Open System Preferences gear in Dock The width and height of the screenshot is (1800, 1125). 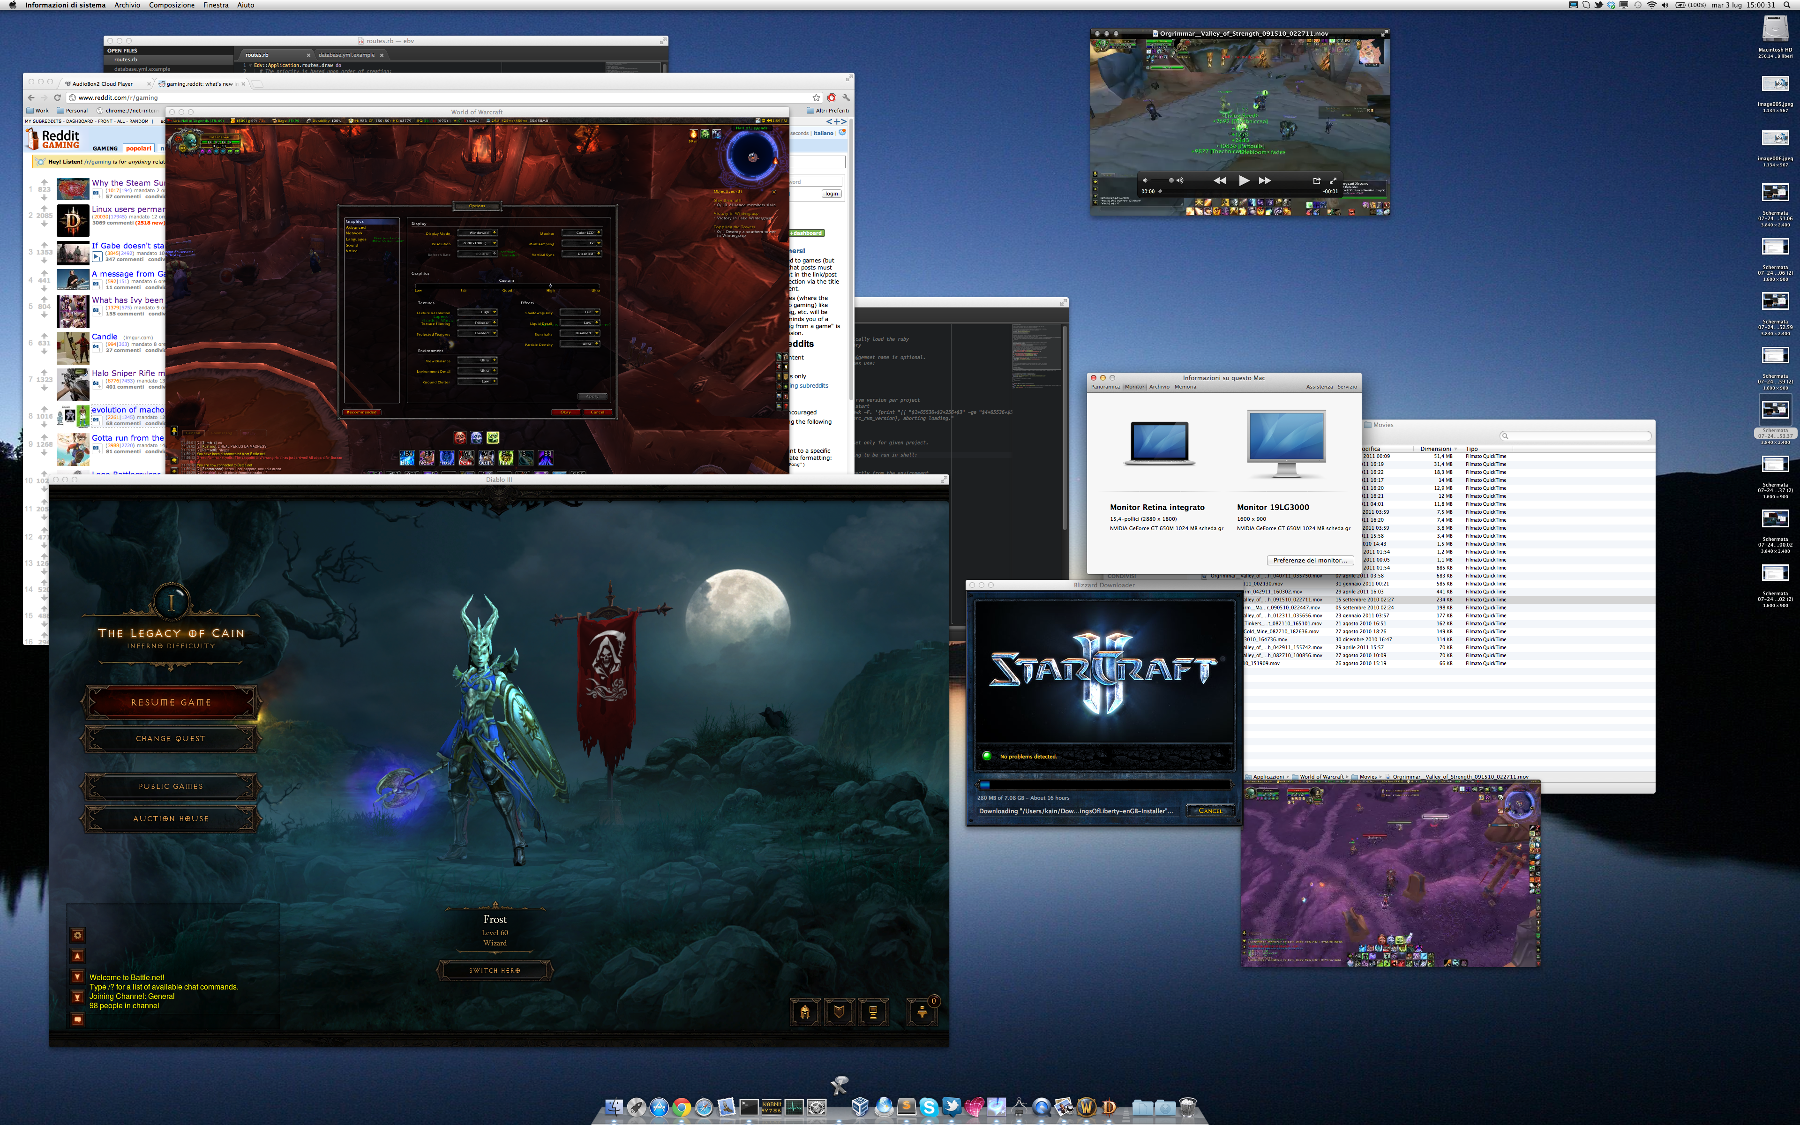[x=817, y=1108]
